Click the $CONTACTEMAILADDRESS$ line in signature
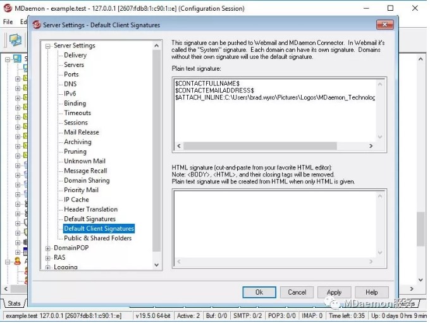The height and width of the screenshot is (323, 430). pos(214,90)
